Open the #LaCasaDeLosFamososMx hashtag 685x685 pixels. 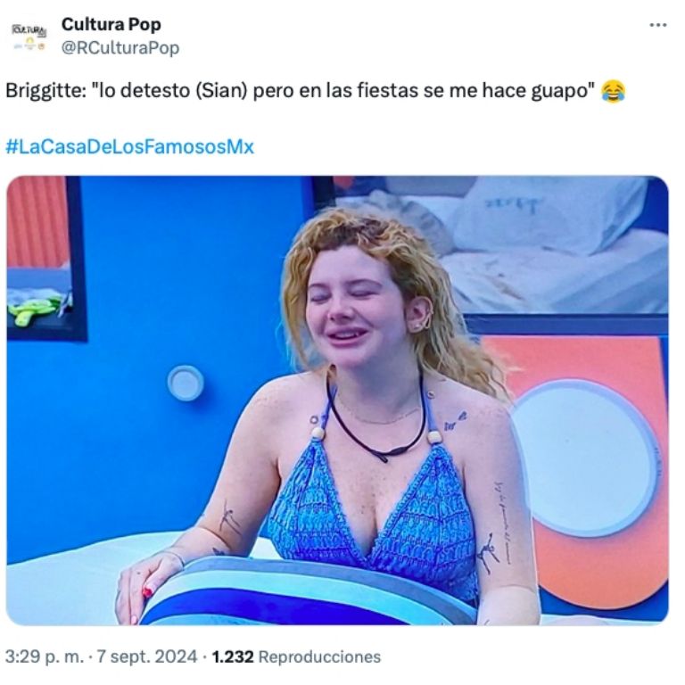129,146
